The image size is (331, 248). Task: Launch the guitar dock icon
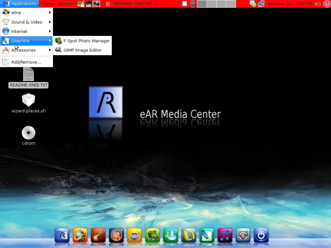tap(98, 235)
